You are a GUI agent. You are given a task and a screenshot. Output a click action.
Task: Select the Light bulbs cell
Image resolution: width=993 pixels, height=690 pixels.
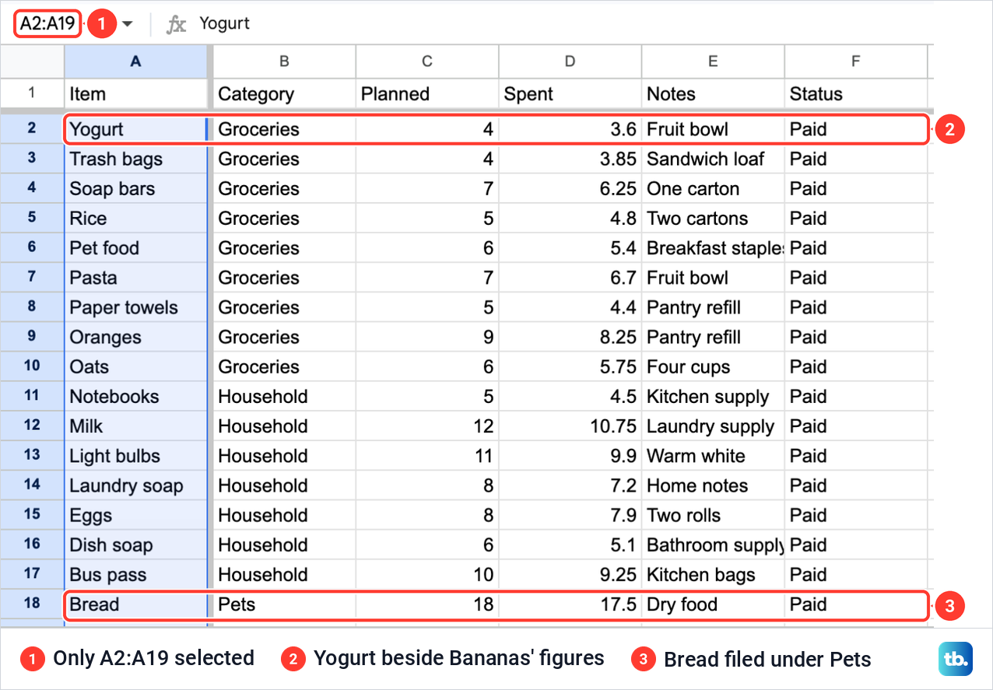(x=136, y=456)
